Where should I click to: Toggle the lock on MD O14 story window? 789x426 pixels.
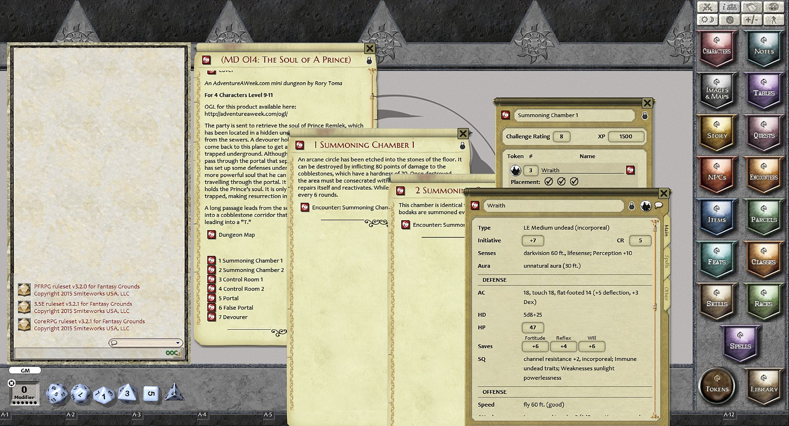(x=369, y=61)
